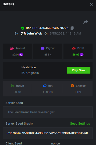This screenshot has height=145, width=96.
Task: Click the share arrow icon
Action: [x=86, y=22]
